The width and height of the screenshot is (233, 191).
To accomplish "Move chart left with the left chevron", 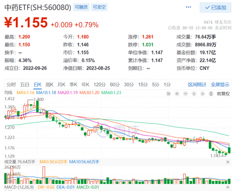I will pos(194,94).
